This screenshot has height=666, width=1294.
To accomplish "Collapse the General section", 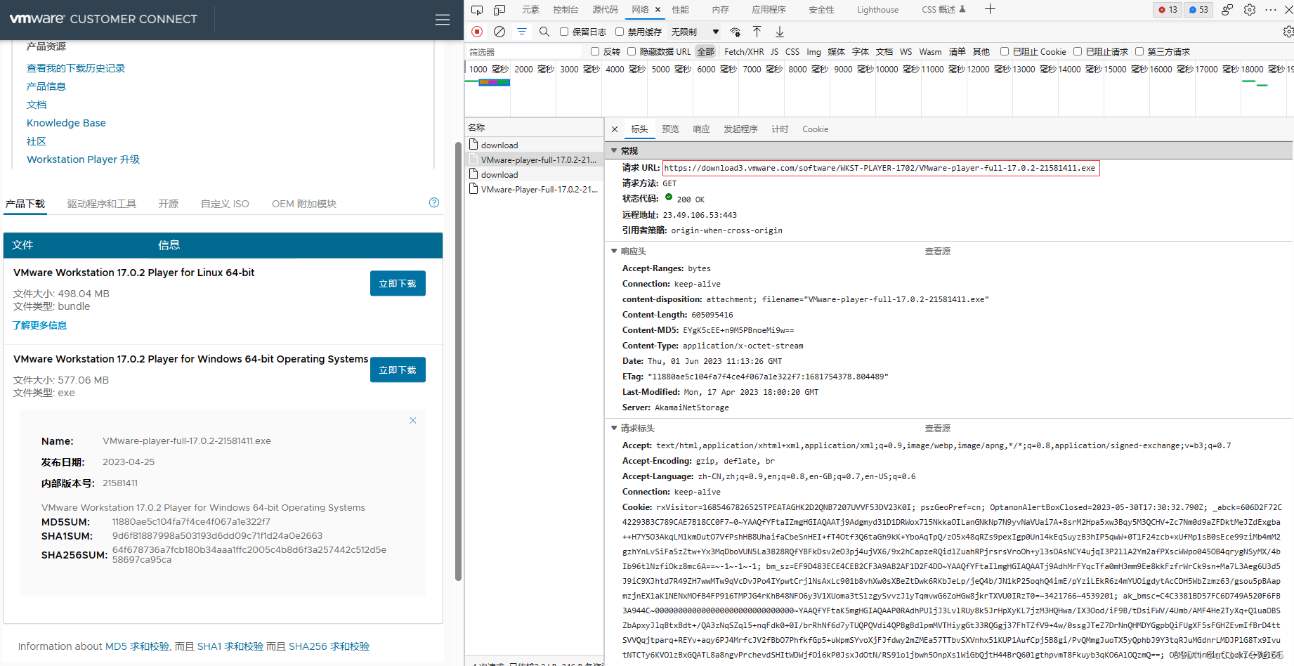I will coord(614,150).
